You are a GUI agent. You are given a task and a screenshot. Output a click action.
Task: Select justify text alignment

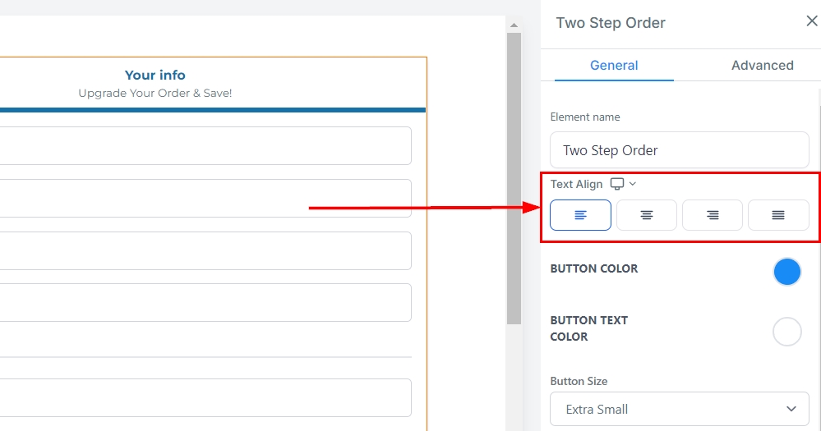[778, 215]
